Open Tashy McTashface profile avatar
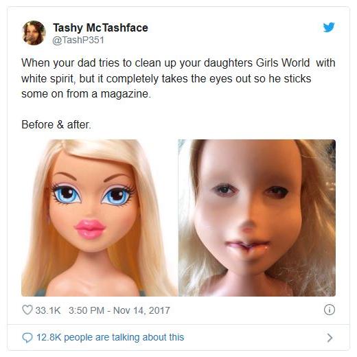Screen dimensions: 357x357 click(34, 33)
